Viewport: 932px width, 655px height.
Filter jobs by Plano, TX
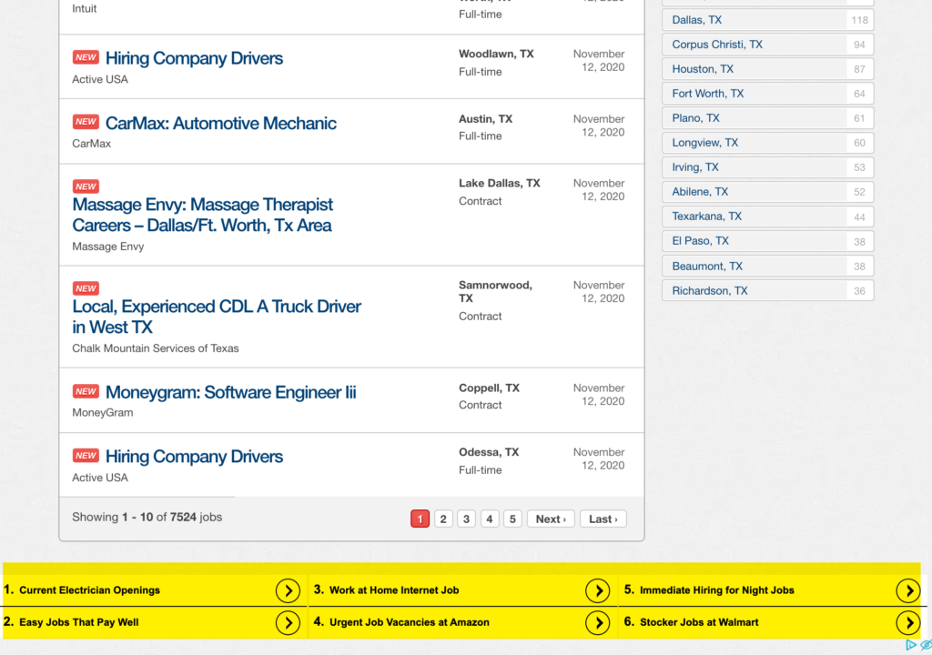coord(767,117)
